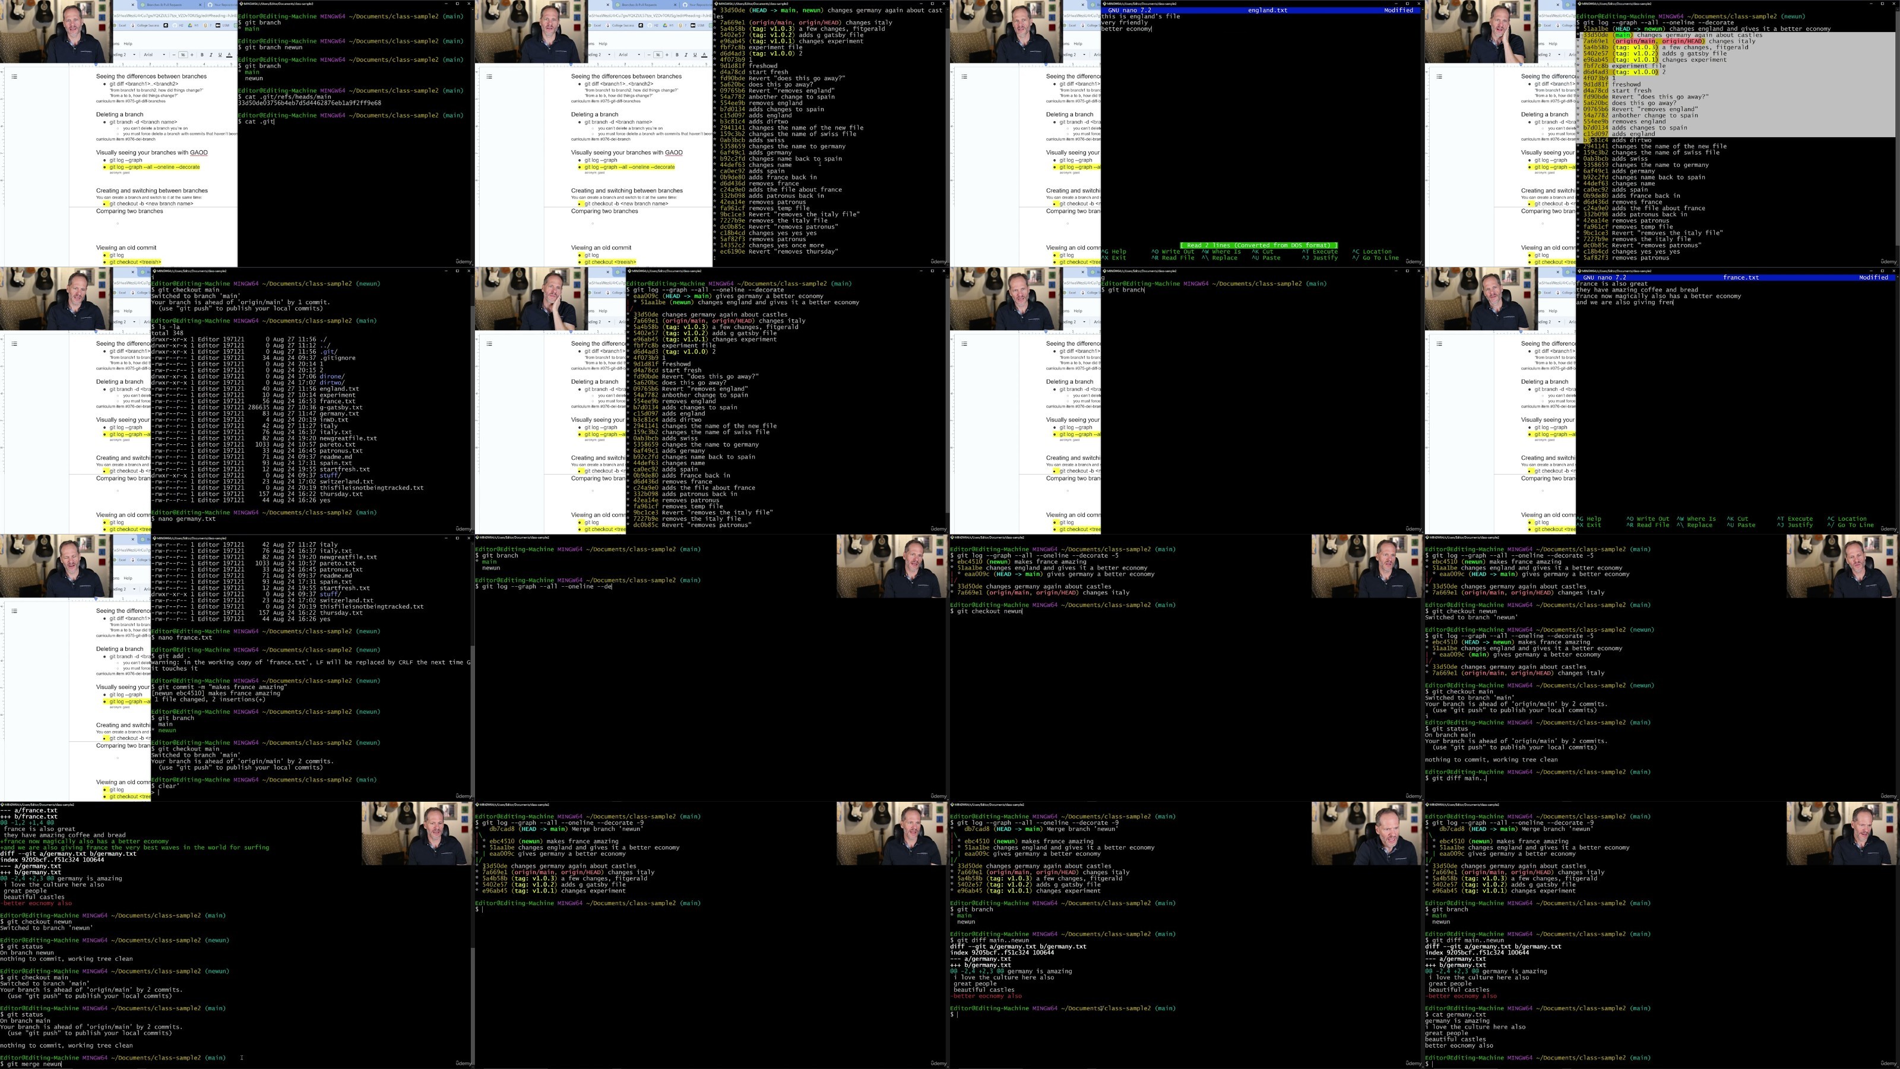Open document outline icon in top-left frame
The height and width of the screenshot is (1069, 1900).
tap(14, 76)
